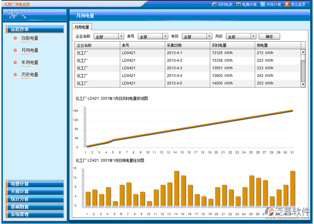Switch to the 月用电量 tab

(x=82, y=27)
